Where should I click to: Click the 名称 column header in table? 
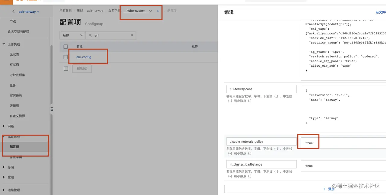pyautogui.click(x=79, y=46)
